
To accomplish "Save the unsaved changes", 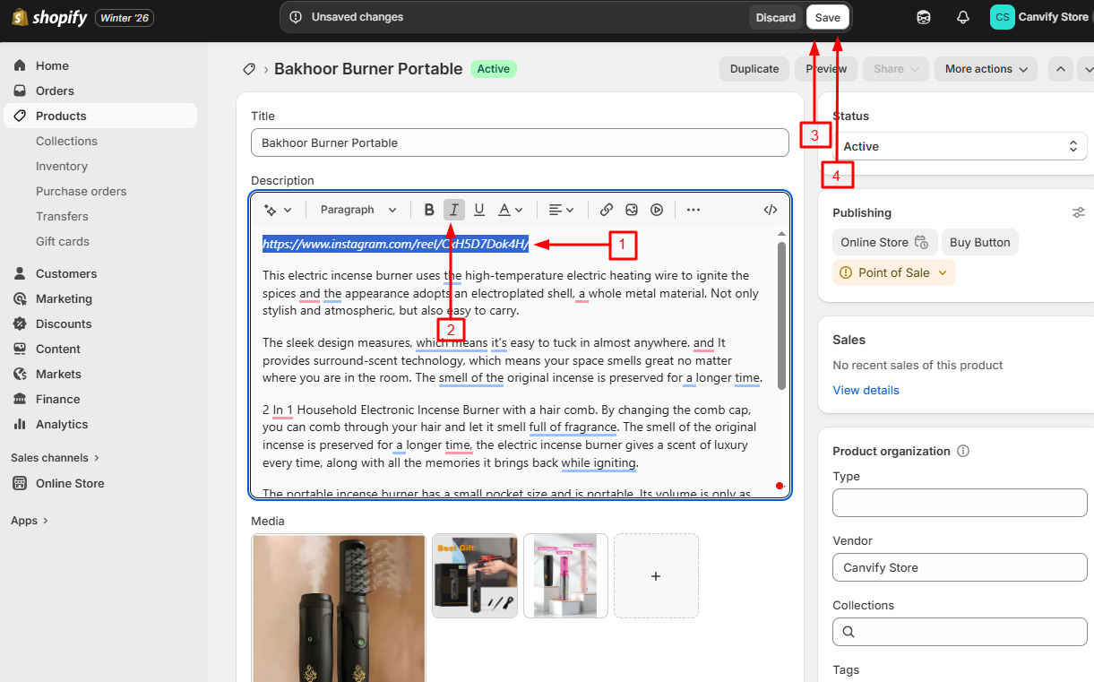I will pos(827,16).
